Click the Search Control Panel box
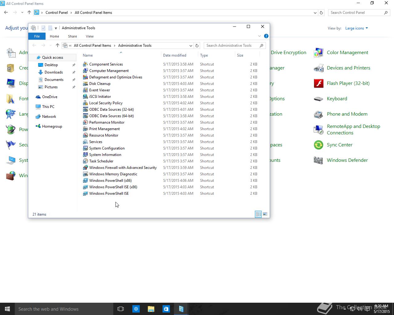The width and height of the screenshot is (394, 315). [359, 13]
